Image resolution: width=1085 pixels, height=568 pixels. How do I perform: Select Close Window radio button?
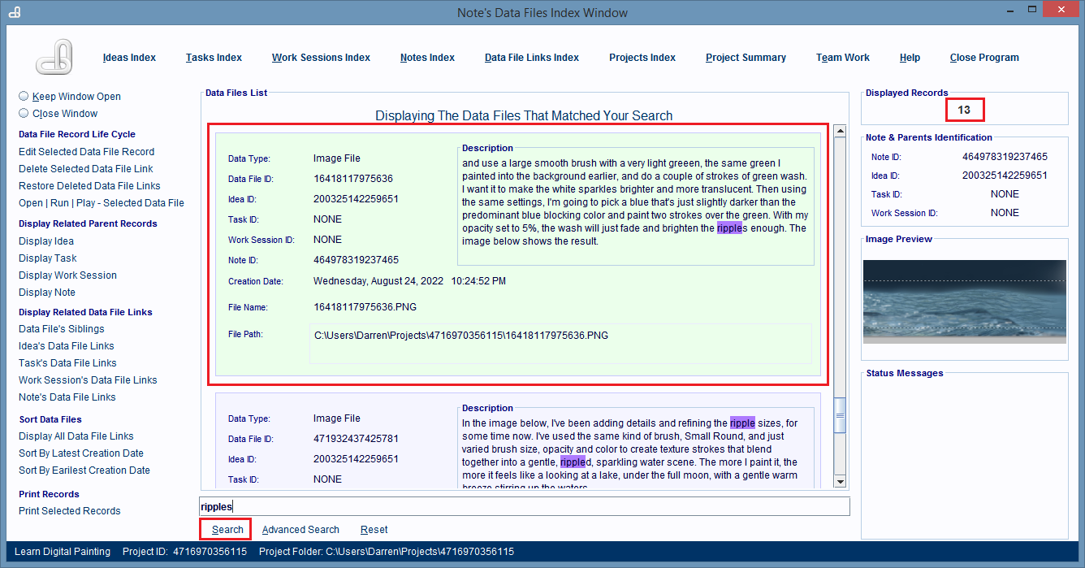click(24, 114)
